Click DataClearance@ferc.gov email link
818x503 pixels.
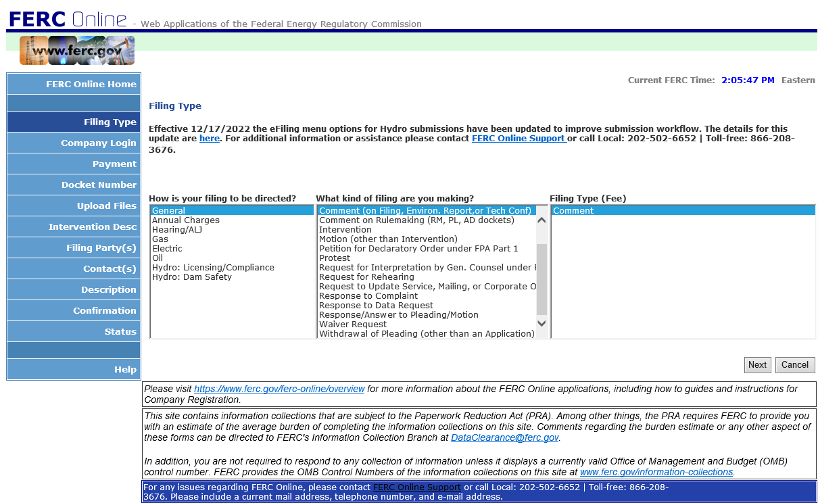pos(505,438)
